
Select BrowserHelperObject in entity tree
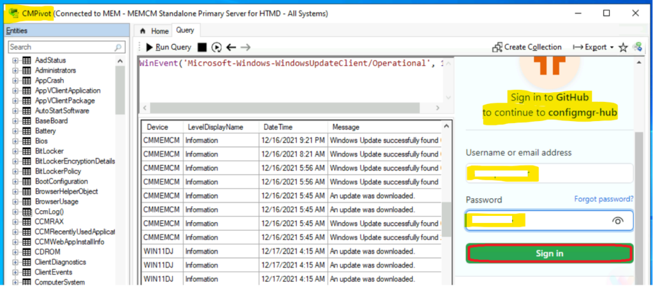pyautogui.click(x=66, y=192)
